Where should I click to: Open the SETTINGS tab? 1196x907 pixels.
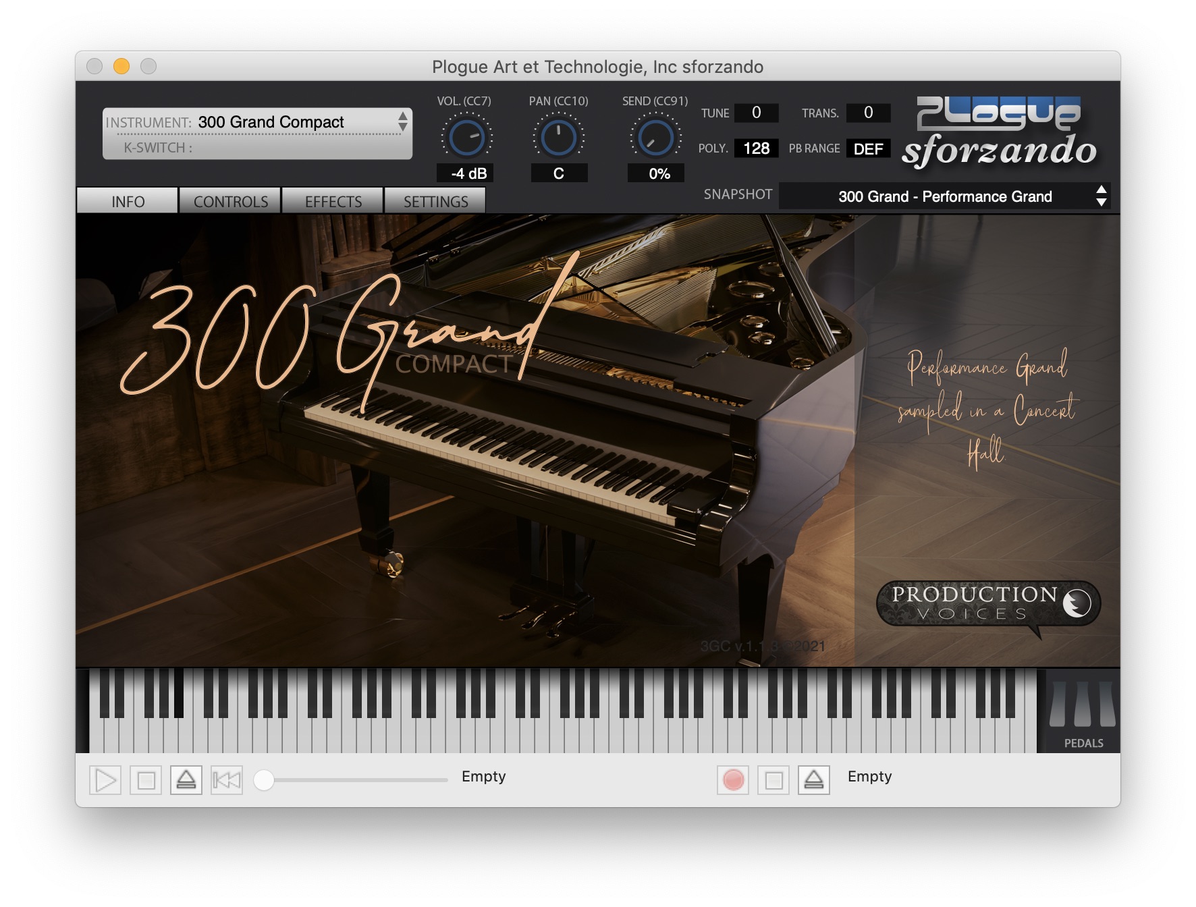pos(435,201)
